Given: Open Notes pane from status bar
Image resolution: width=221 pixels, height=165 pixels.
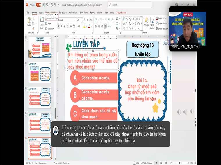Looking at the screenshot, I should coord(136,163).
